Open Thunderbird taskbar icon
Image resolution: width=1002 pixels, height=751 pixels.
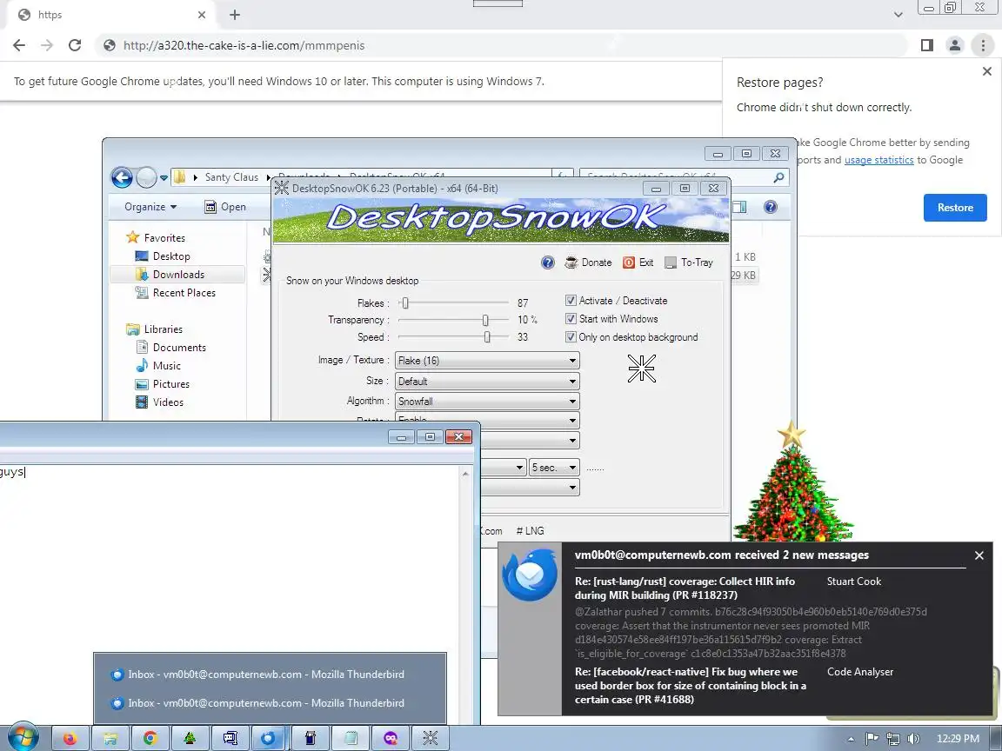(269, 738)
